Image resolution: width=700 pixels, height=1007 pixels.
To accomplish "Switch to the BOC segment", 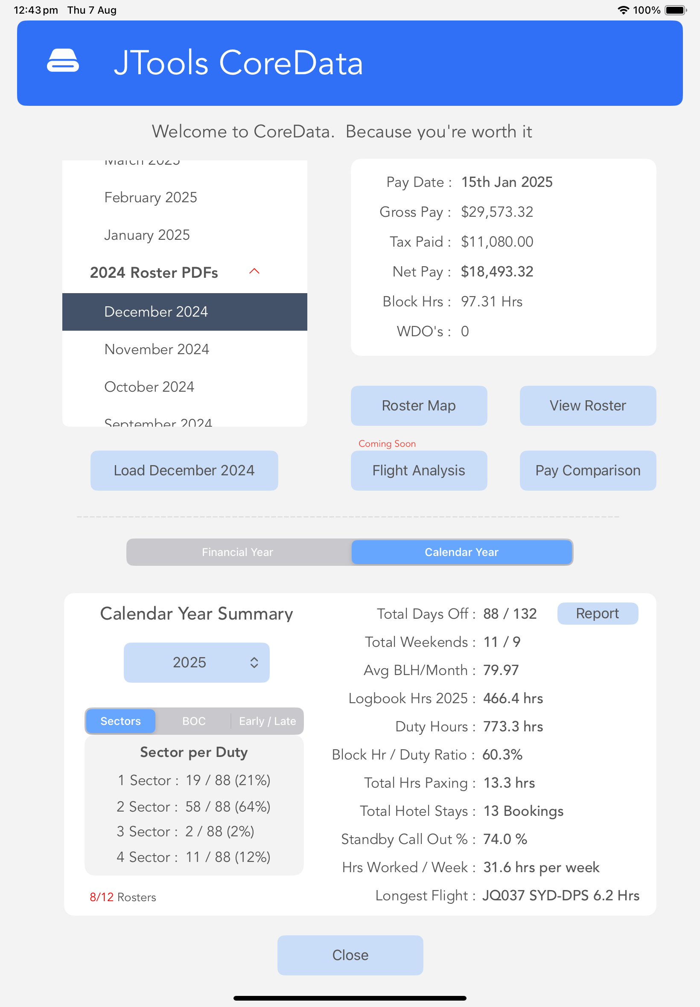I will pyautogui.click(x=193, y=721).
